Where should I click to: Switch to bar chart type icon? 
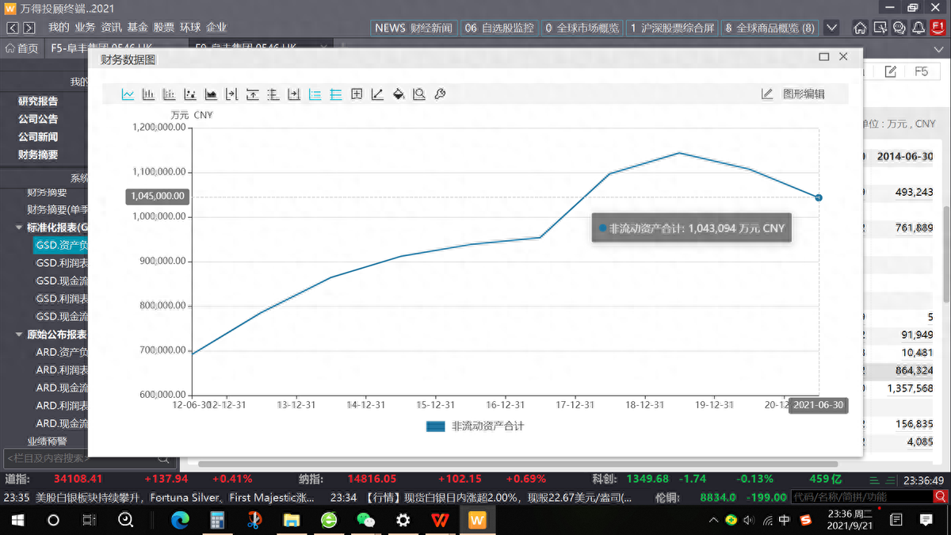[148, 94]
